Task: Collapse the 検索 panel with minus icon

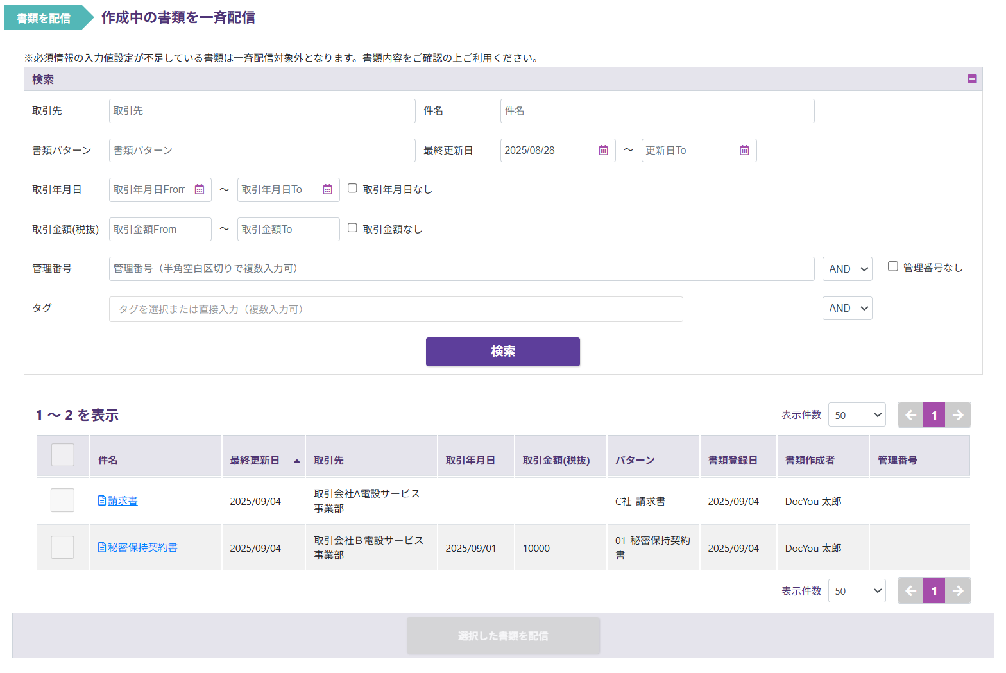Action: 972,79
